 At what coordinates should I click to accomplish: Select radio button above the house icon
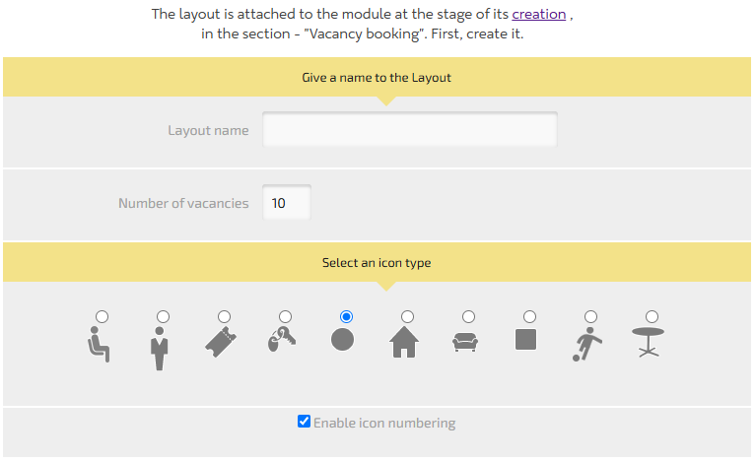click(407, 316)
